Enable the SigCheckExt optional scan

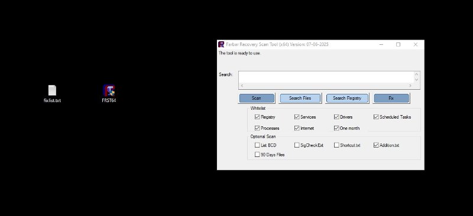click(x=297, y=145)
